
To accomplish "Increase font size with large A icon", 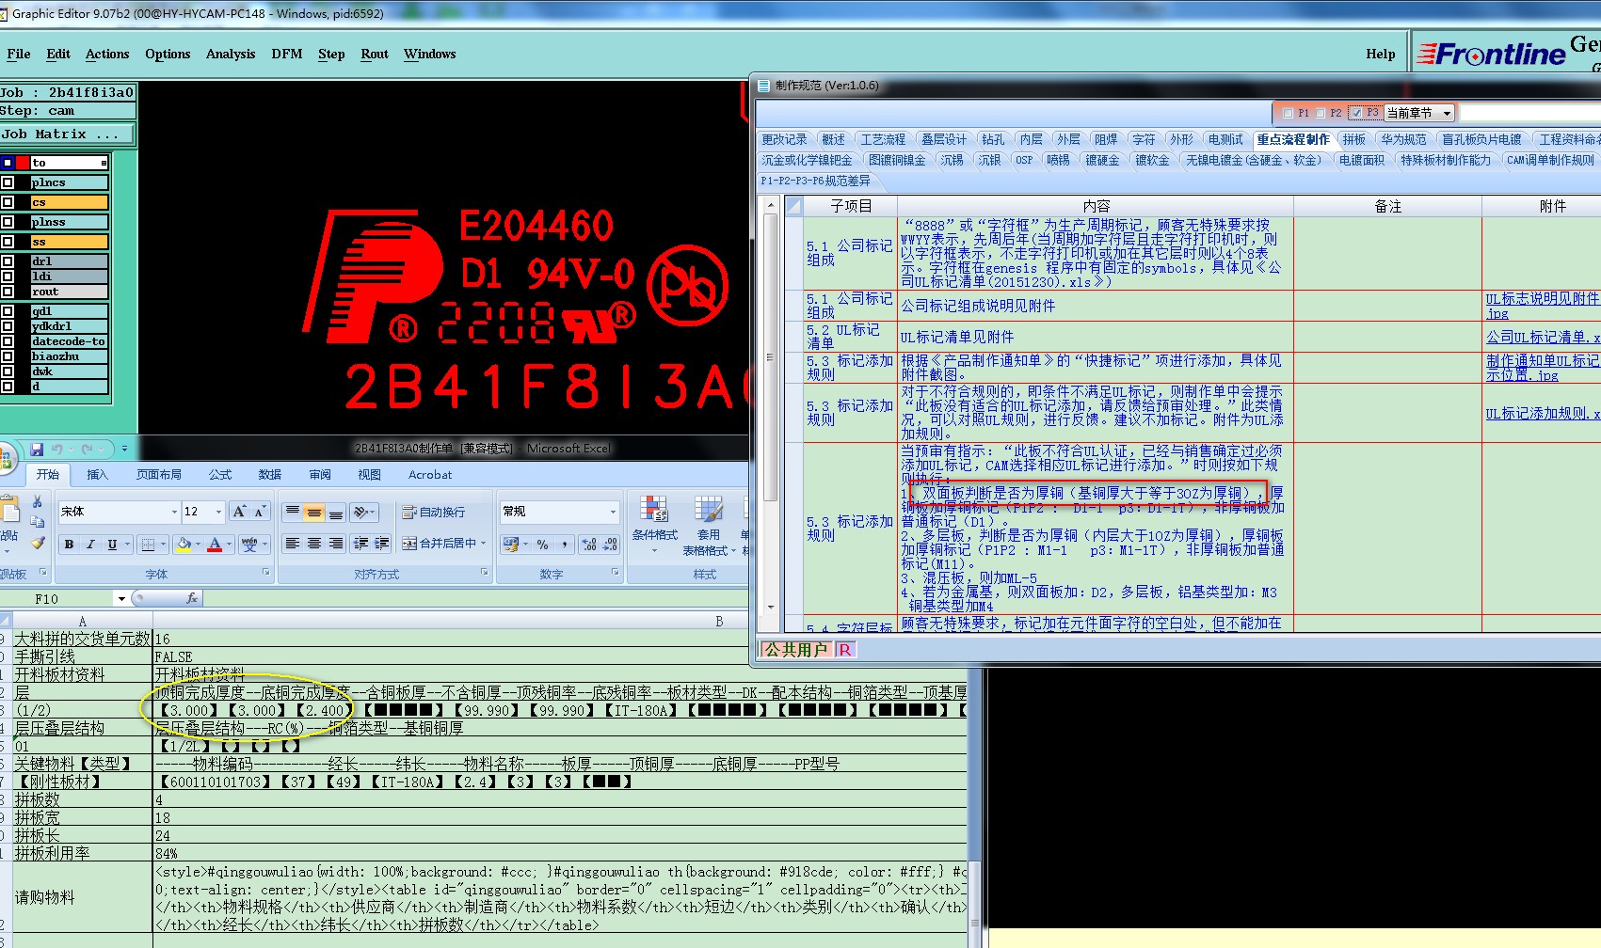I will [239, 512].
